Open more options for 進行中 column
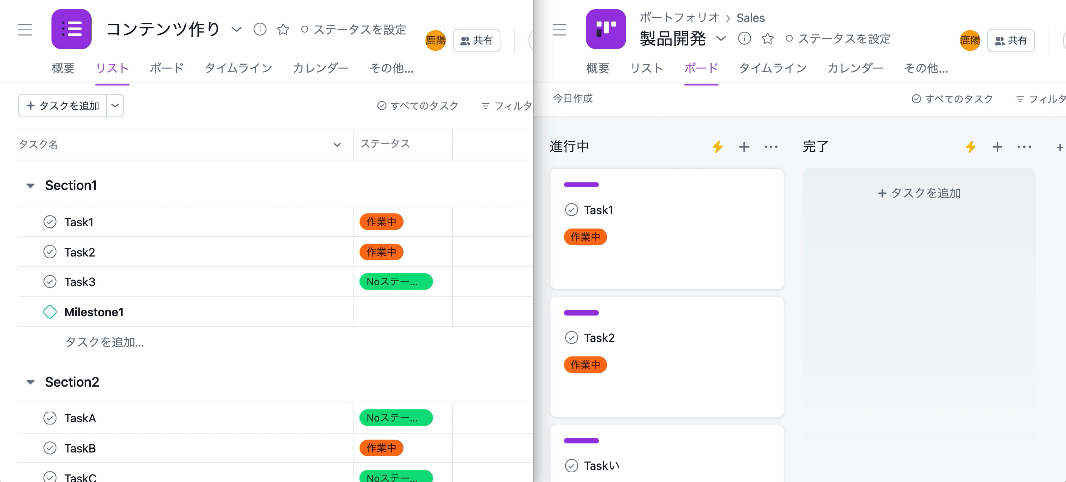Viewport: 1066px width, 482px height. point(770,147)
